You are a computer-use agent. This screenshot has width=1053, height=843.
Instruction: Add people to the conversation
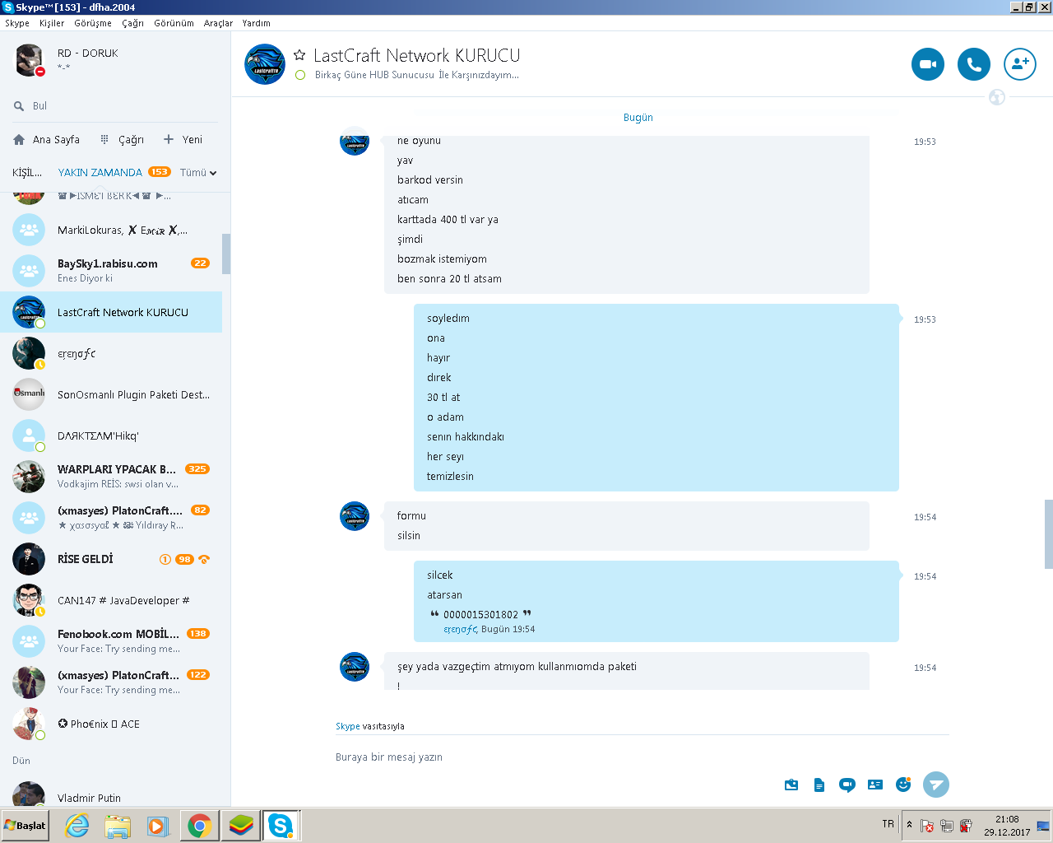(x=1020, y=64)
